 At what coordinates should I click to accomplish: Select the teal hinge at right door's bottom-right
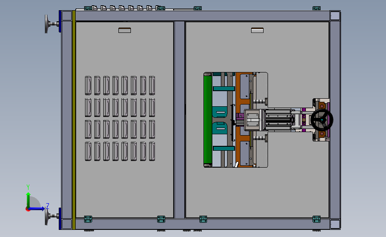317,219
